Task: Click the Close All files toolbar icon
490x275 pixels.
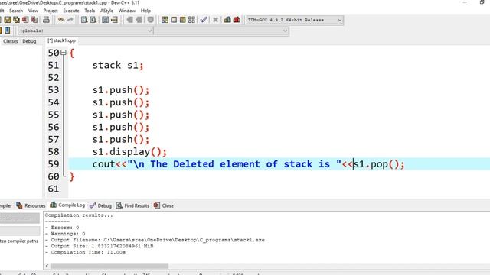Action: coord(34,20)
